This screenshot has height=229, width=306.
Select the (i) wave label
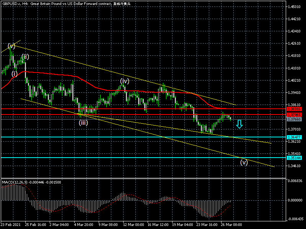click(x=15, y=74)
